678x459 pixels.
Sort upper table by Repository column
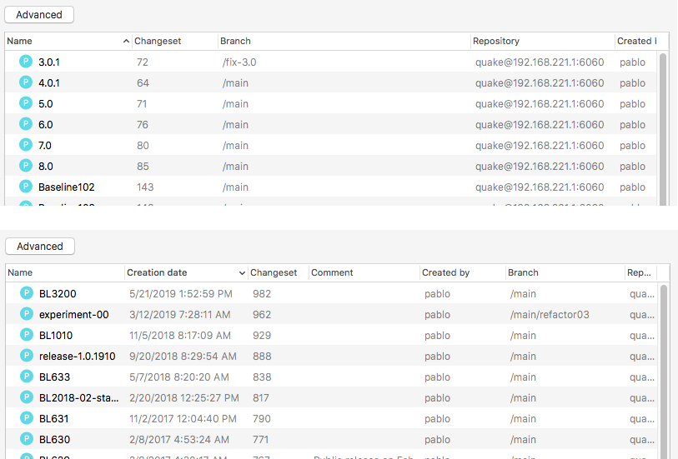[x=542, y=41]
